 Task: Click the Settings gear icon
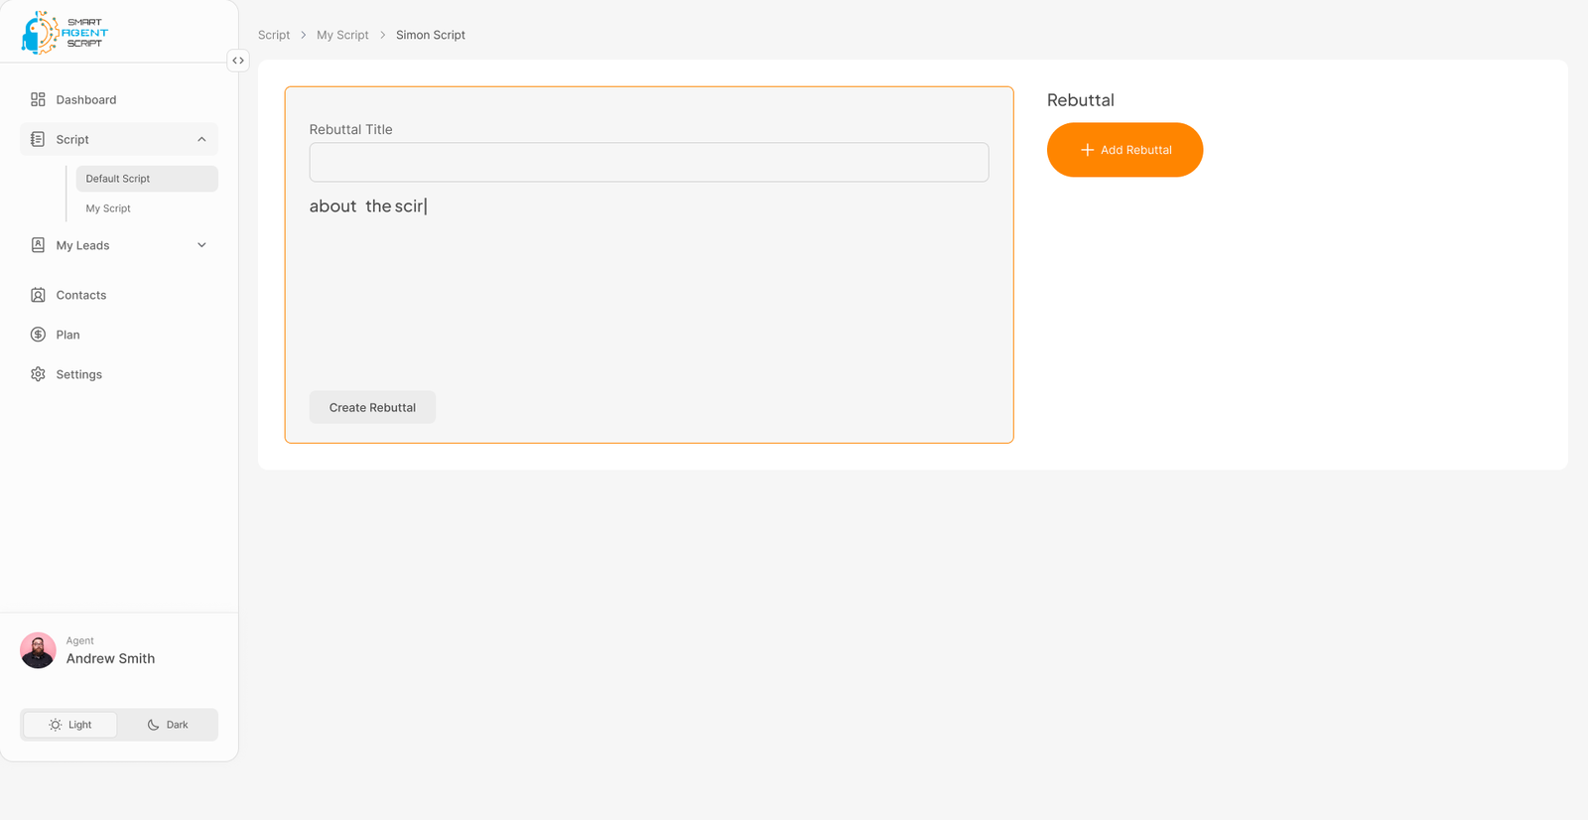(38, 374)
